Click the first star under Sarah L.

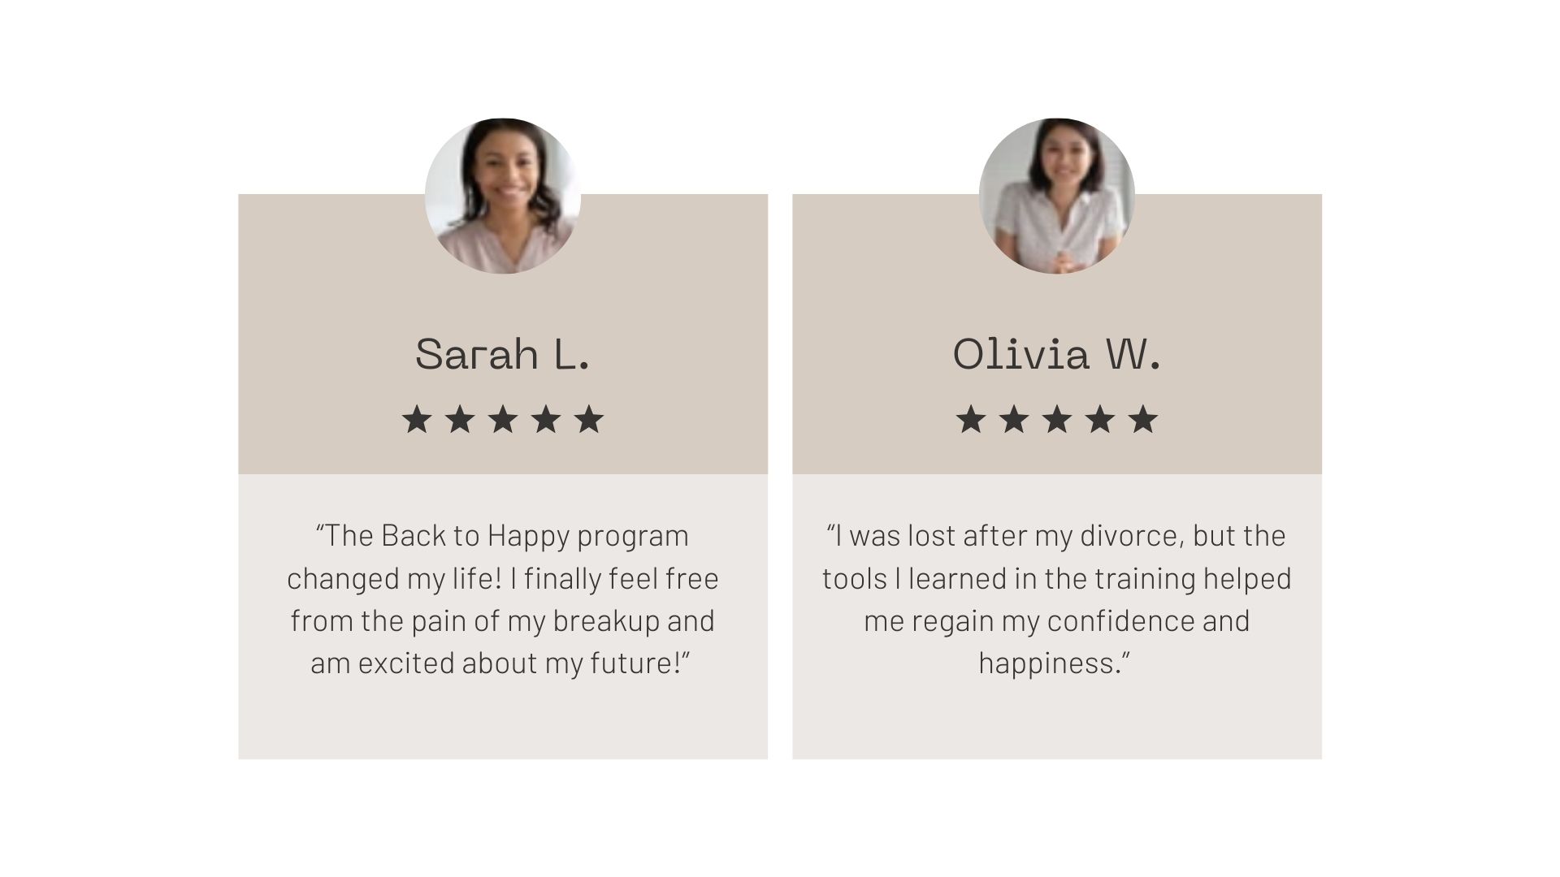[x=417, y=420]
